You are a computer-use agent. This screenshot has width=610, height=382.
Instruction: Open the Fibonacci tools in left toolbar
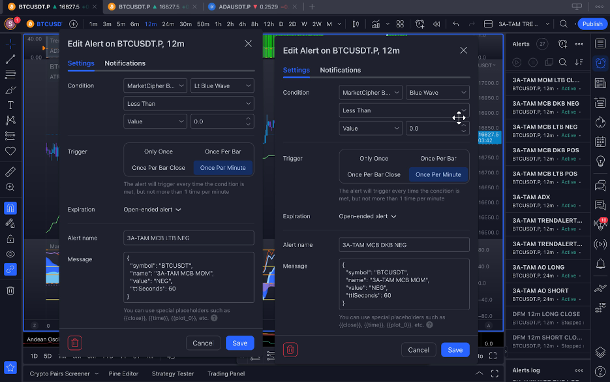10,74
